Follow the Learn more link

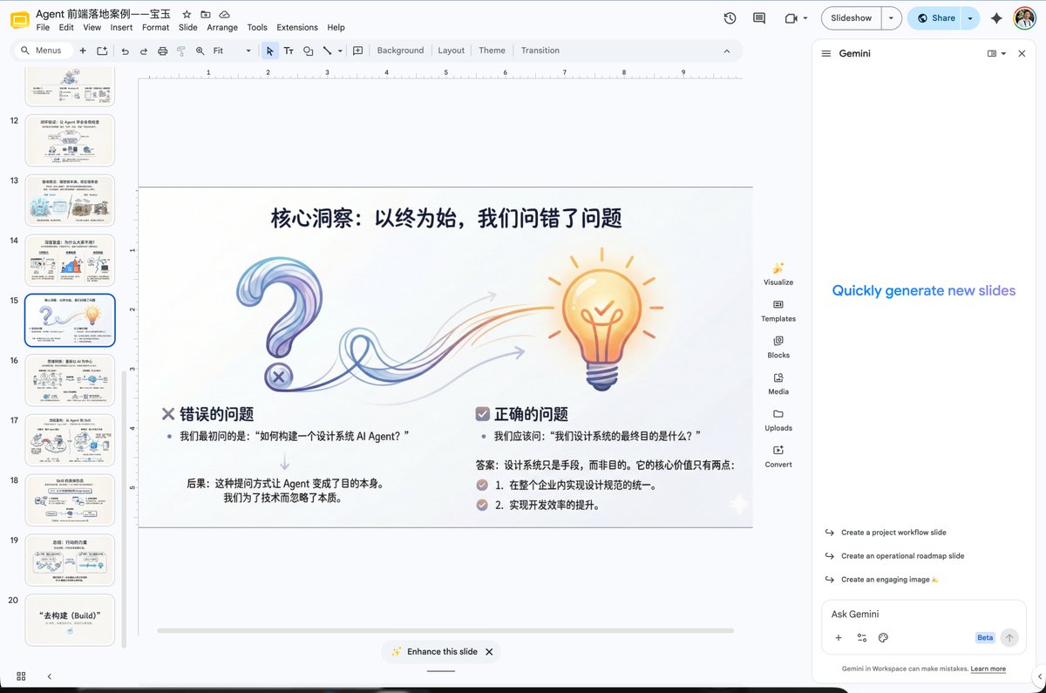click(x=988, y=669)
